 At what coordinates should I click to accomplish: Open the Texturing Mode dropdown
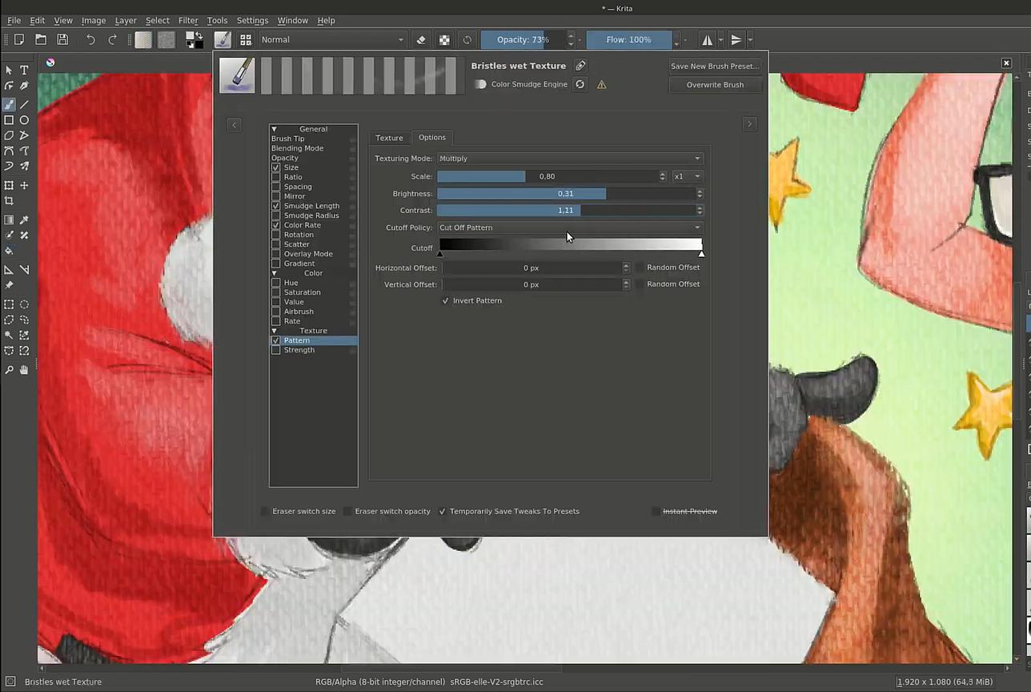coord(569,159)
